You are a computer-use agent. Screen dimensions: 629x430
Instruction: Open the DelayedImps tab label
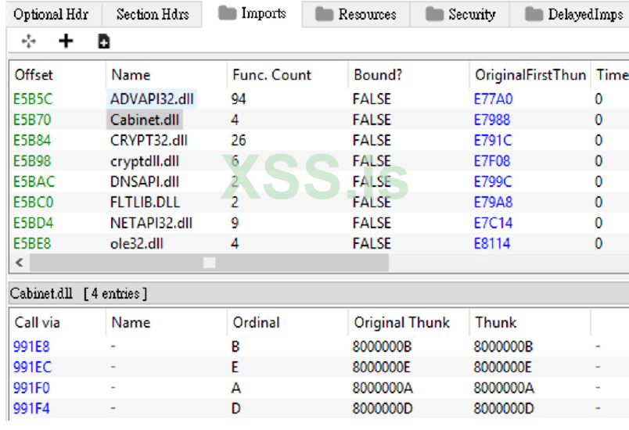586,14
